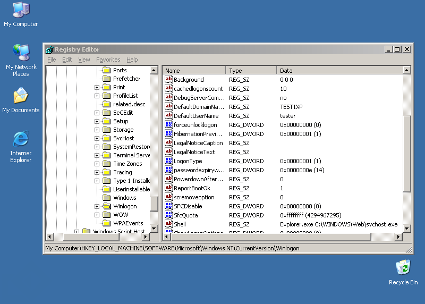425x304 pixels.
Task: Click values pane scroll down arrow
Action: [x=406, y=229]
